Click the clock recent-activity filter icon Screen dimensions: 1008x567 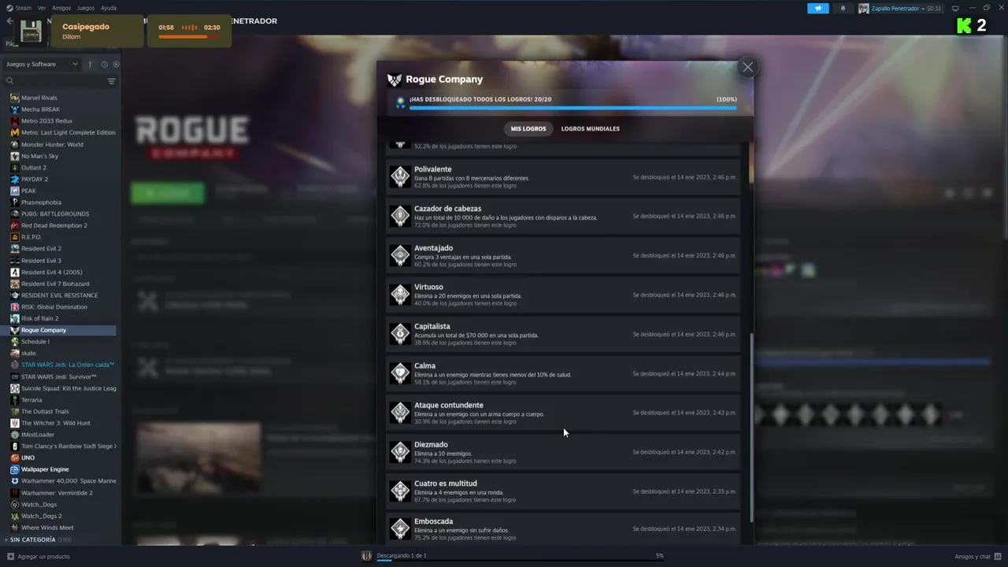104,64
